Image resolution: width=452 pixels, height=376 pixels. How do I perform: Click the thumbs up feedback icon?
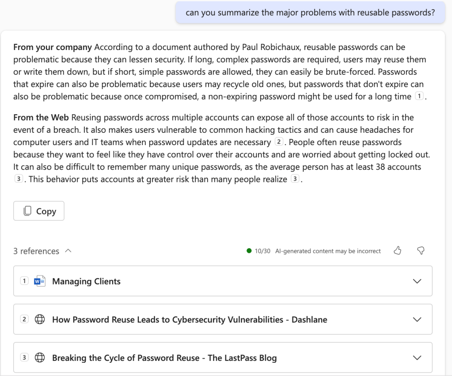(398, 251)
